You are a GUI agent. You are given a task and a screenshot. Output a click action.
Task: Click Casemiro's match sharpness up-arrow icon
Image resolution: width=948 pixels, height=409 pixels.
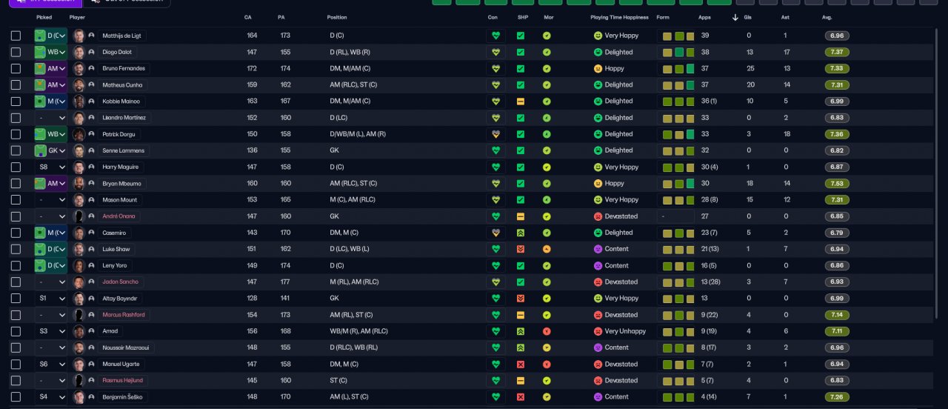521,233
